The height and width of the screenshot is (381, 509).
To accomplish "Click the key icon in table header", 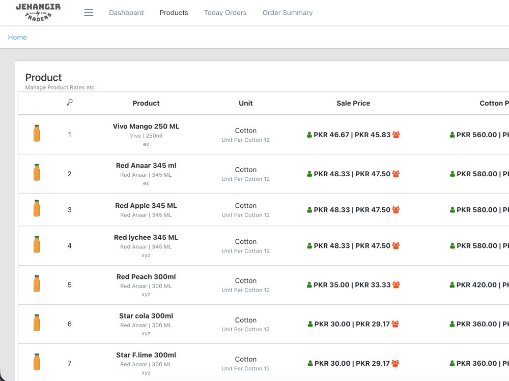I will pos(69,103).
